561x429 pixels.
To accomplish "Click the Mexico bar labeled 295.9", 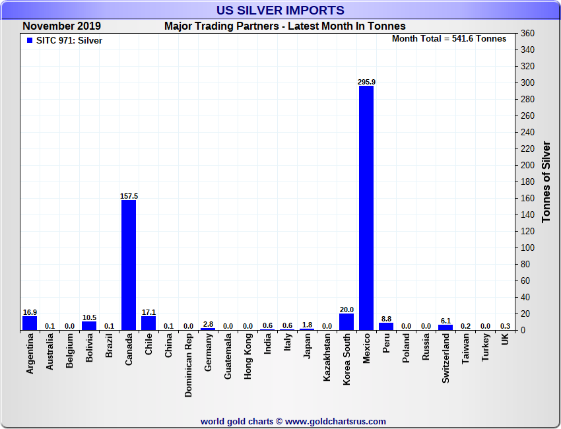I will point(366,207).
